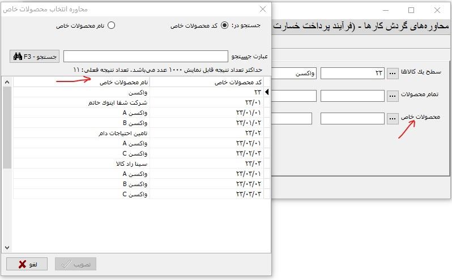Click the F3 search button with binoculars

click(34, 57)
